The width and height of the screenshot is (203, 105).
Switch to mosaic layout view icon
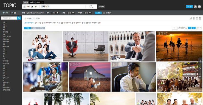tap(200, 18)
